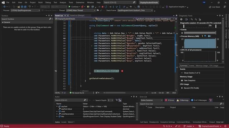The width and height of the screenshot is (229, 128).
Task: Click the Hot Reload flame icon
Action: pyautogui.click(x=82, y=7)
